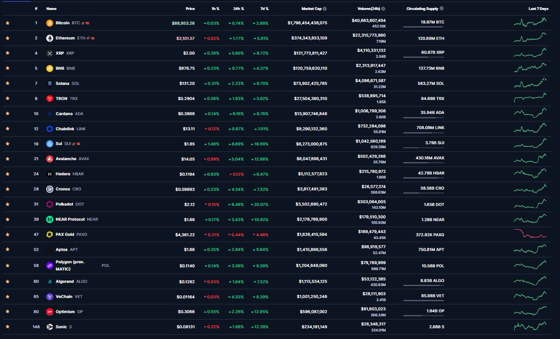Toggle the watchlist star for Polkadot

point(7,204)
